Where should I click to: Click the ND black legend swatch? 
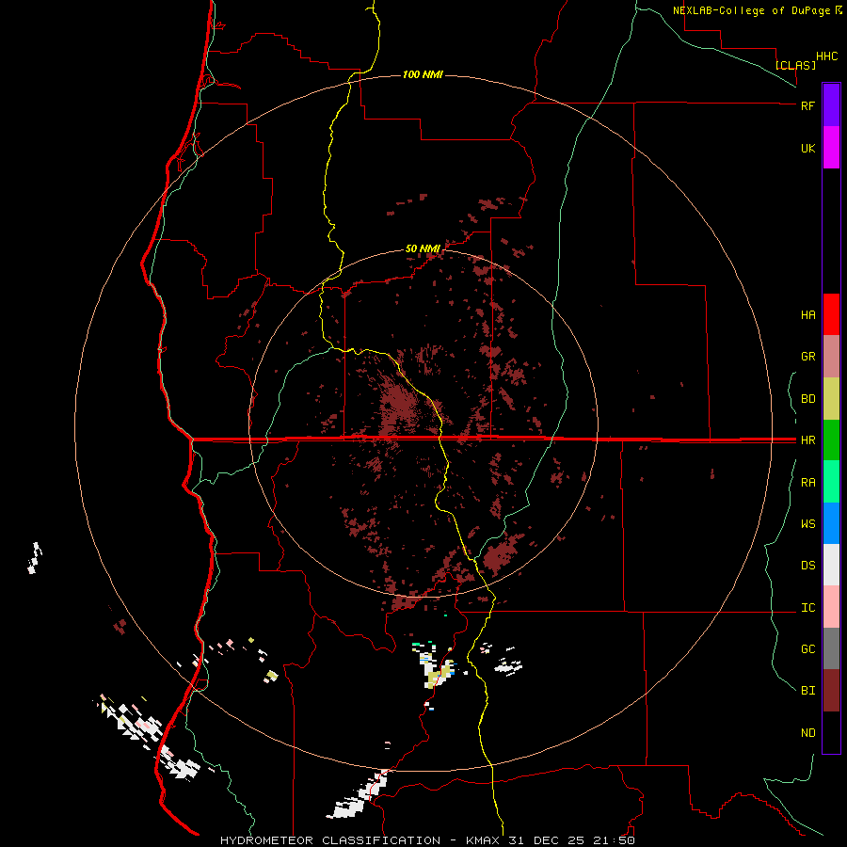pos(831,732)
